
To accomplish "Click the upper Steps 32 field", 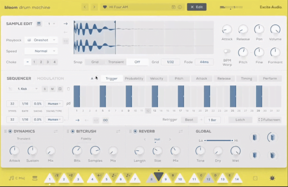I will click(x=12, y=104).
